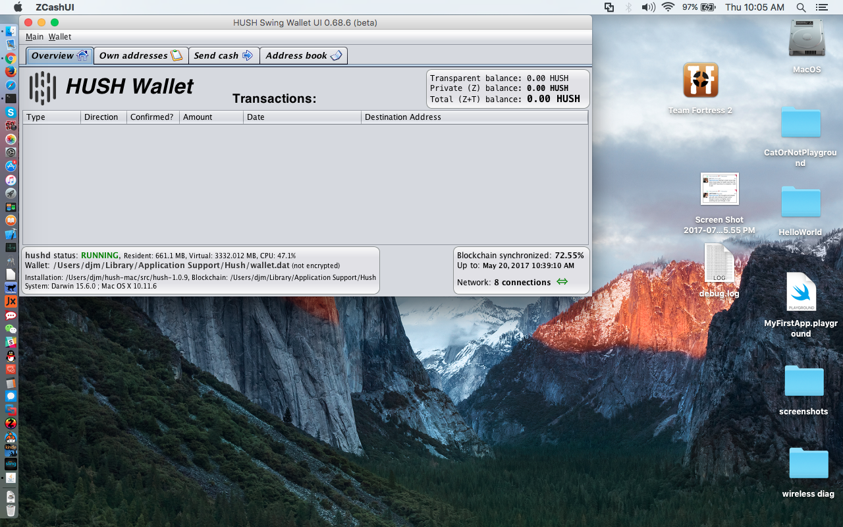Select MyFirstApp.playground file on desktop
The height and width of the screenshot is (527, 843).
[801, 292]
